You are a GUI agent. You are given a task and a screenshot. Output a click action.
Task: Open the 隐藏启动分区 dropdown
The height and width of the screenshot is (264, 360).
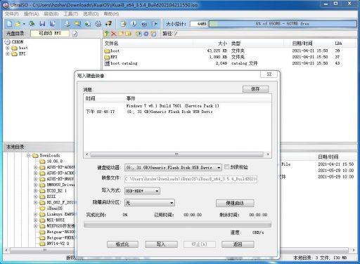pos(172,203)
